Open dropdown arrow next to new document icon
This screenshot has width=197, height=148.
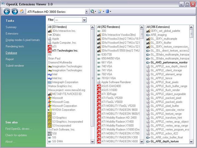tap(103, 12)
